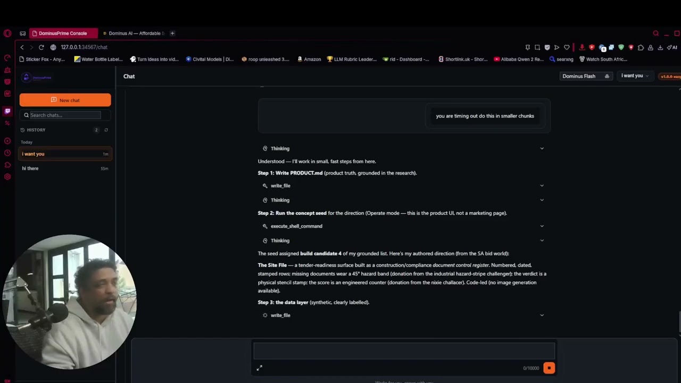Open the browser downloads tray icon

(660, 47)
